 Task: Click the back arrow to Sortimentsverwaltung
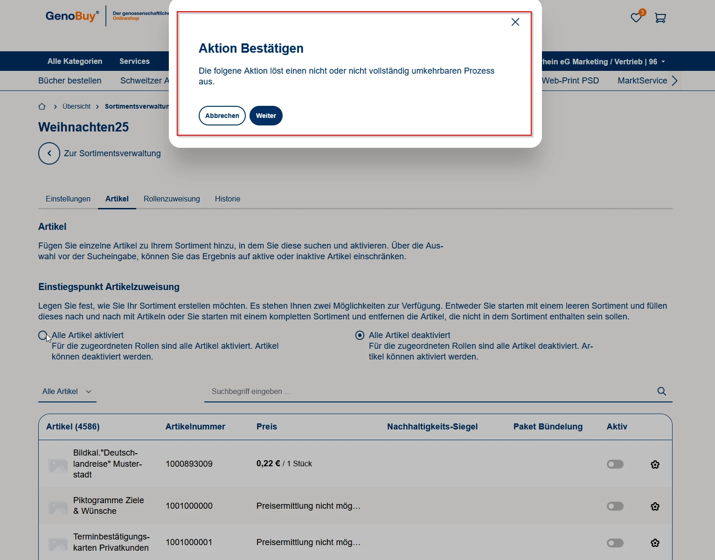[x=49, y=153]
